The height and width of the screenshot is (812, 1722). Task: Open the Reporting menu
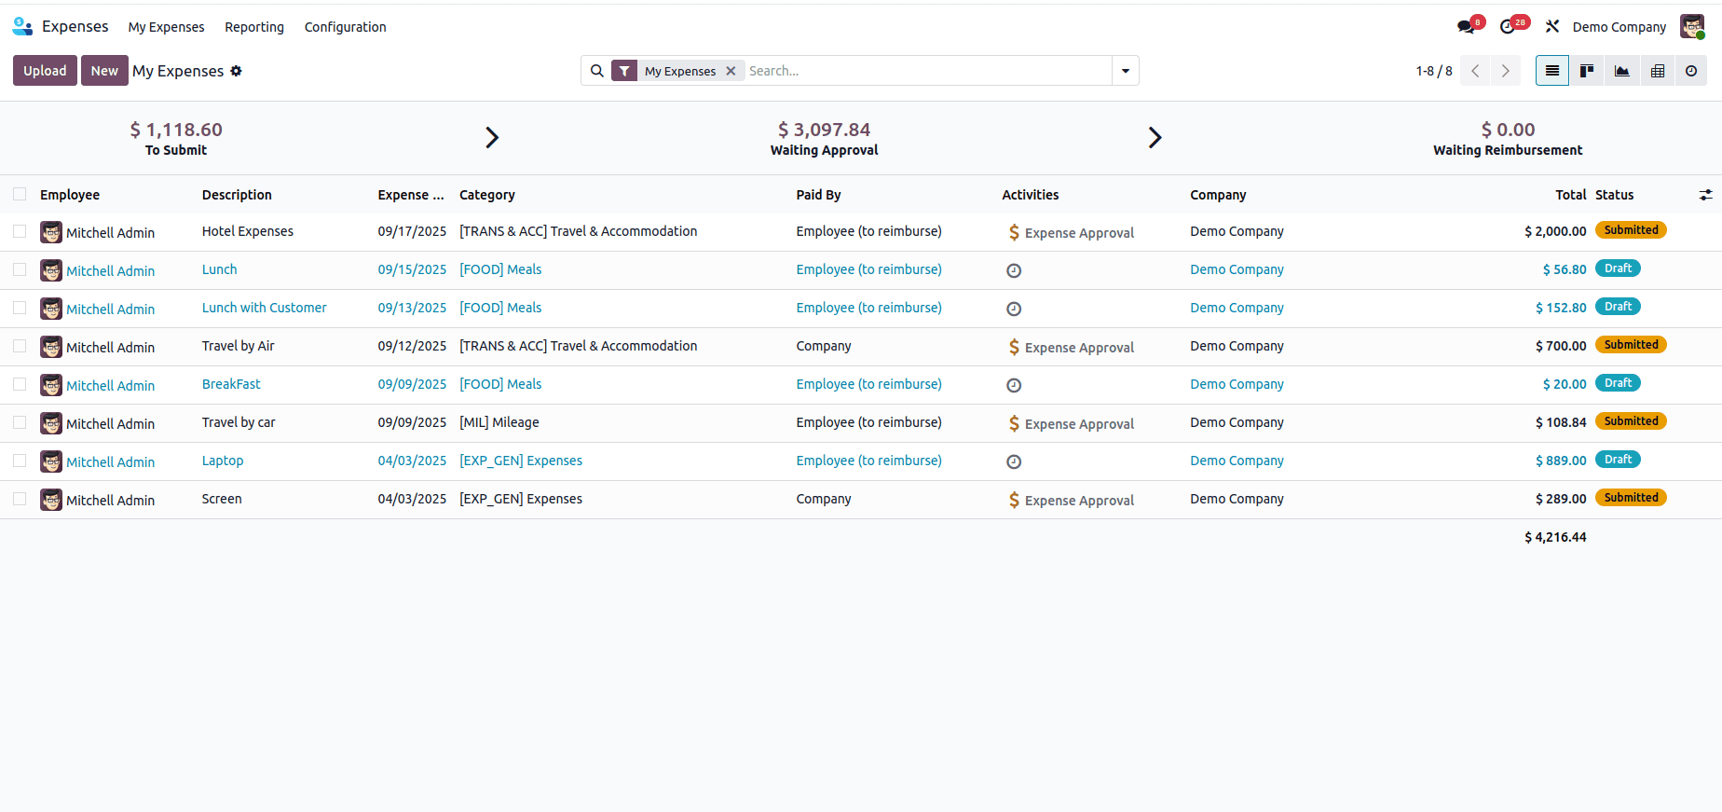(254, 27)
